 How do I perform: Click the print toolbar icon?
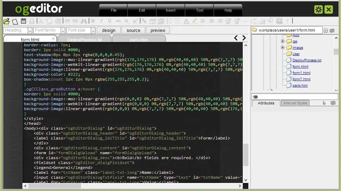pyautogui.click(x=32, y=21)
